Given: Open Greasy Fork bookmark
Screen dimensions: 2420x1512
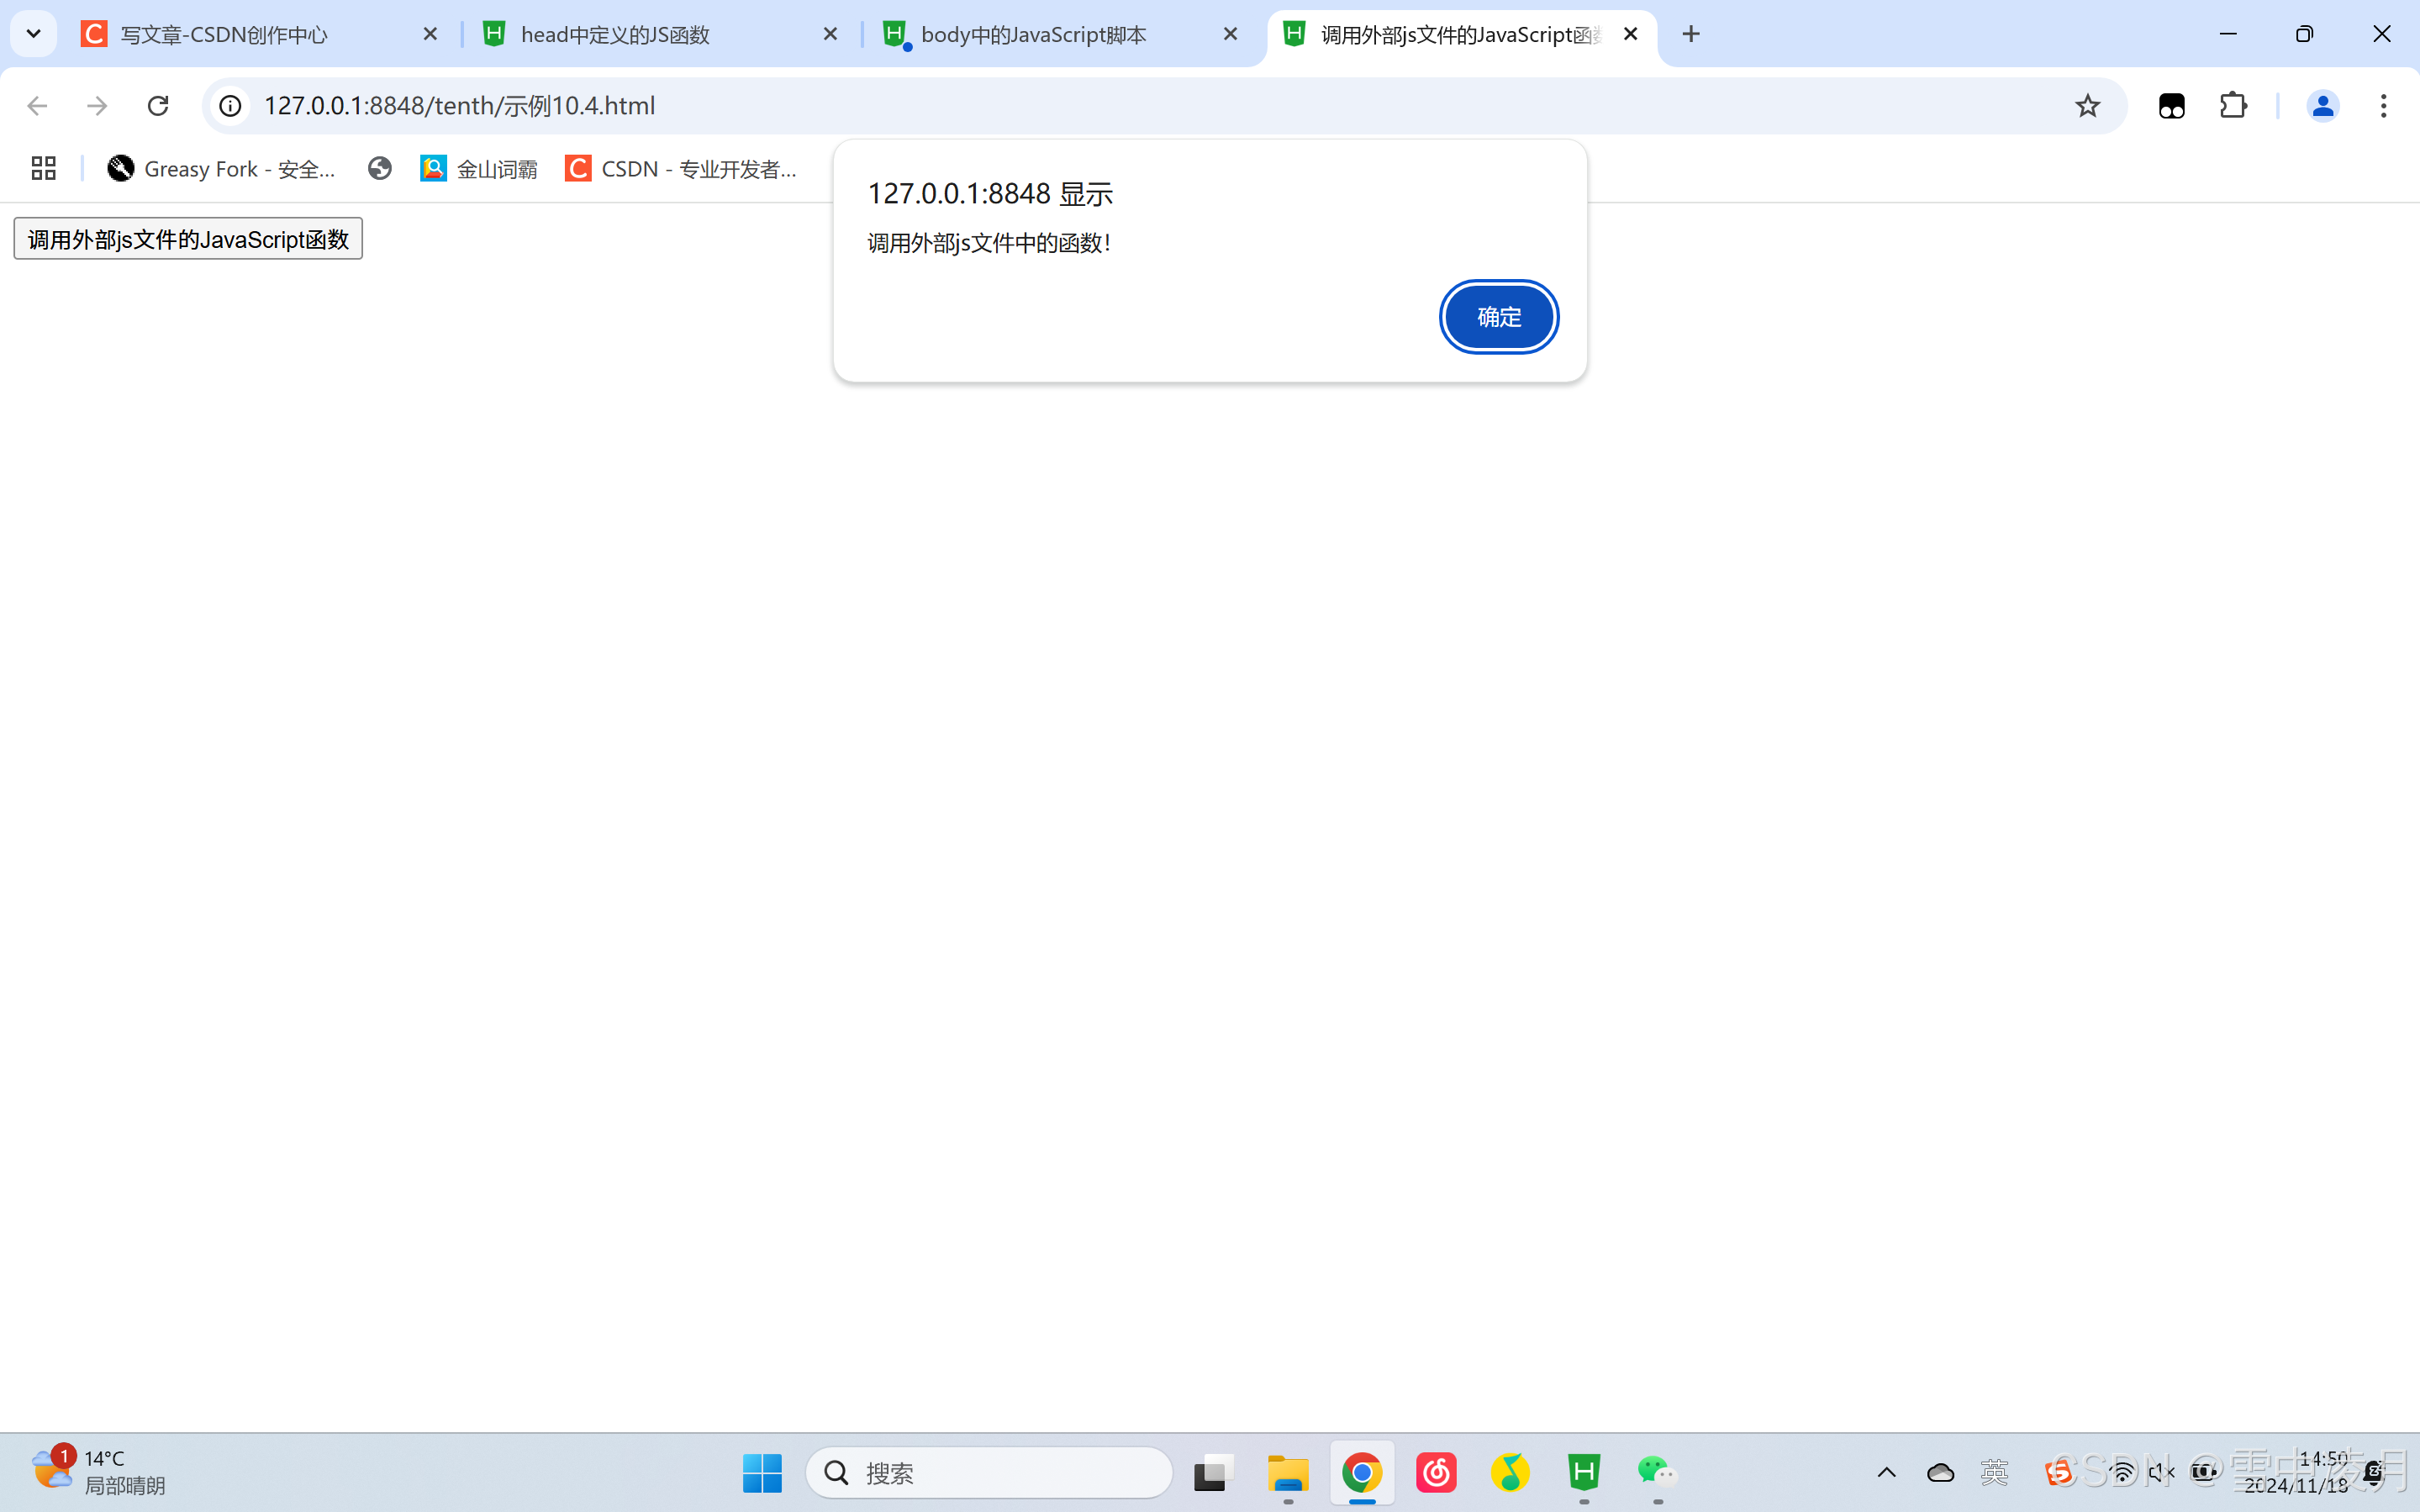Looking at the screenshot, I should click(222, 168).
